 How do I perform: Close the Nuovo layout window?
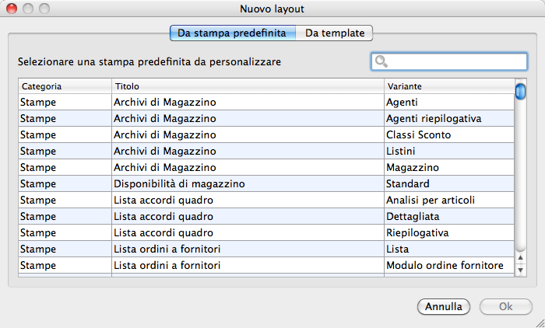(x=11, y=9)
